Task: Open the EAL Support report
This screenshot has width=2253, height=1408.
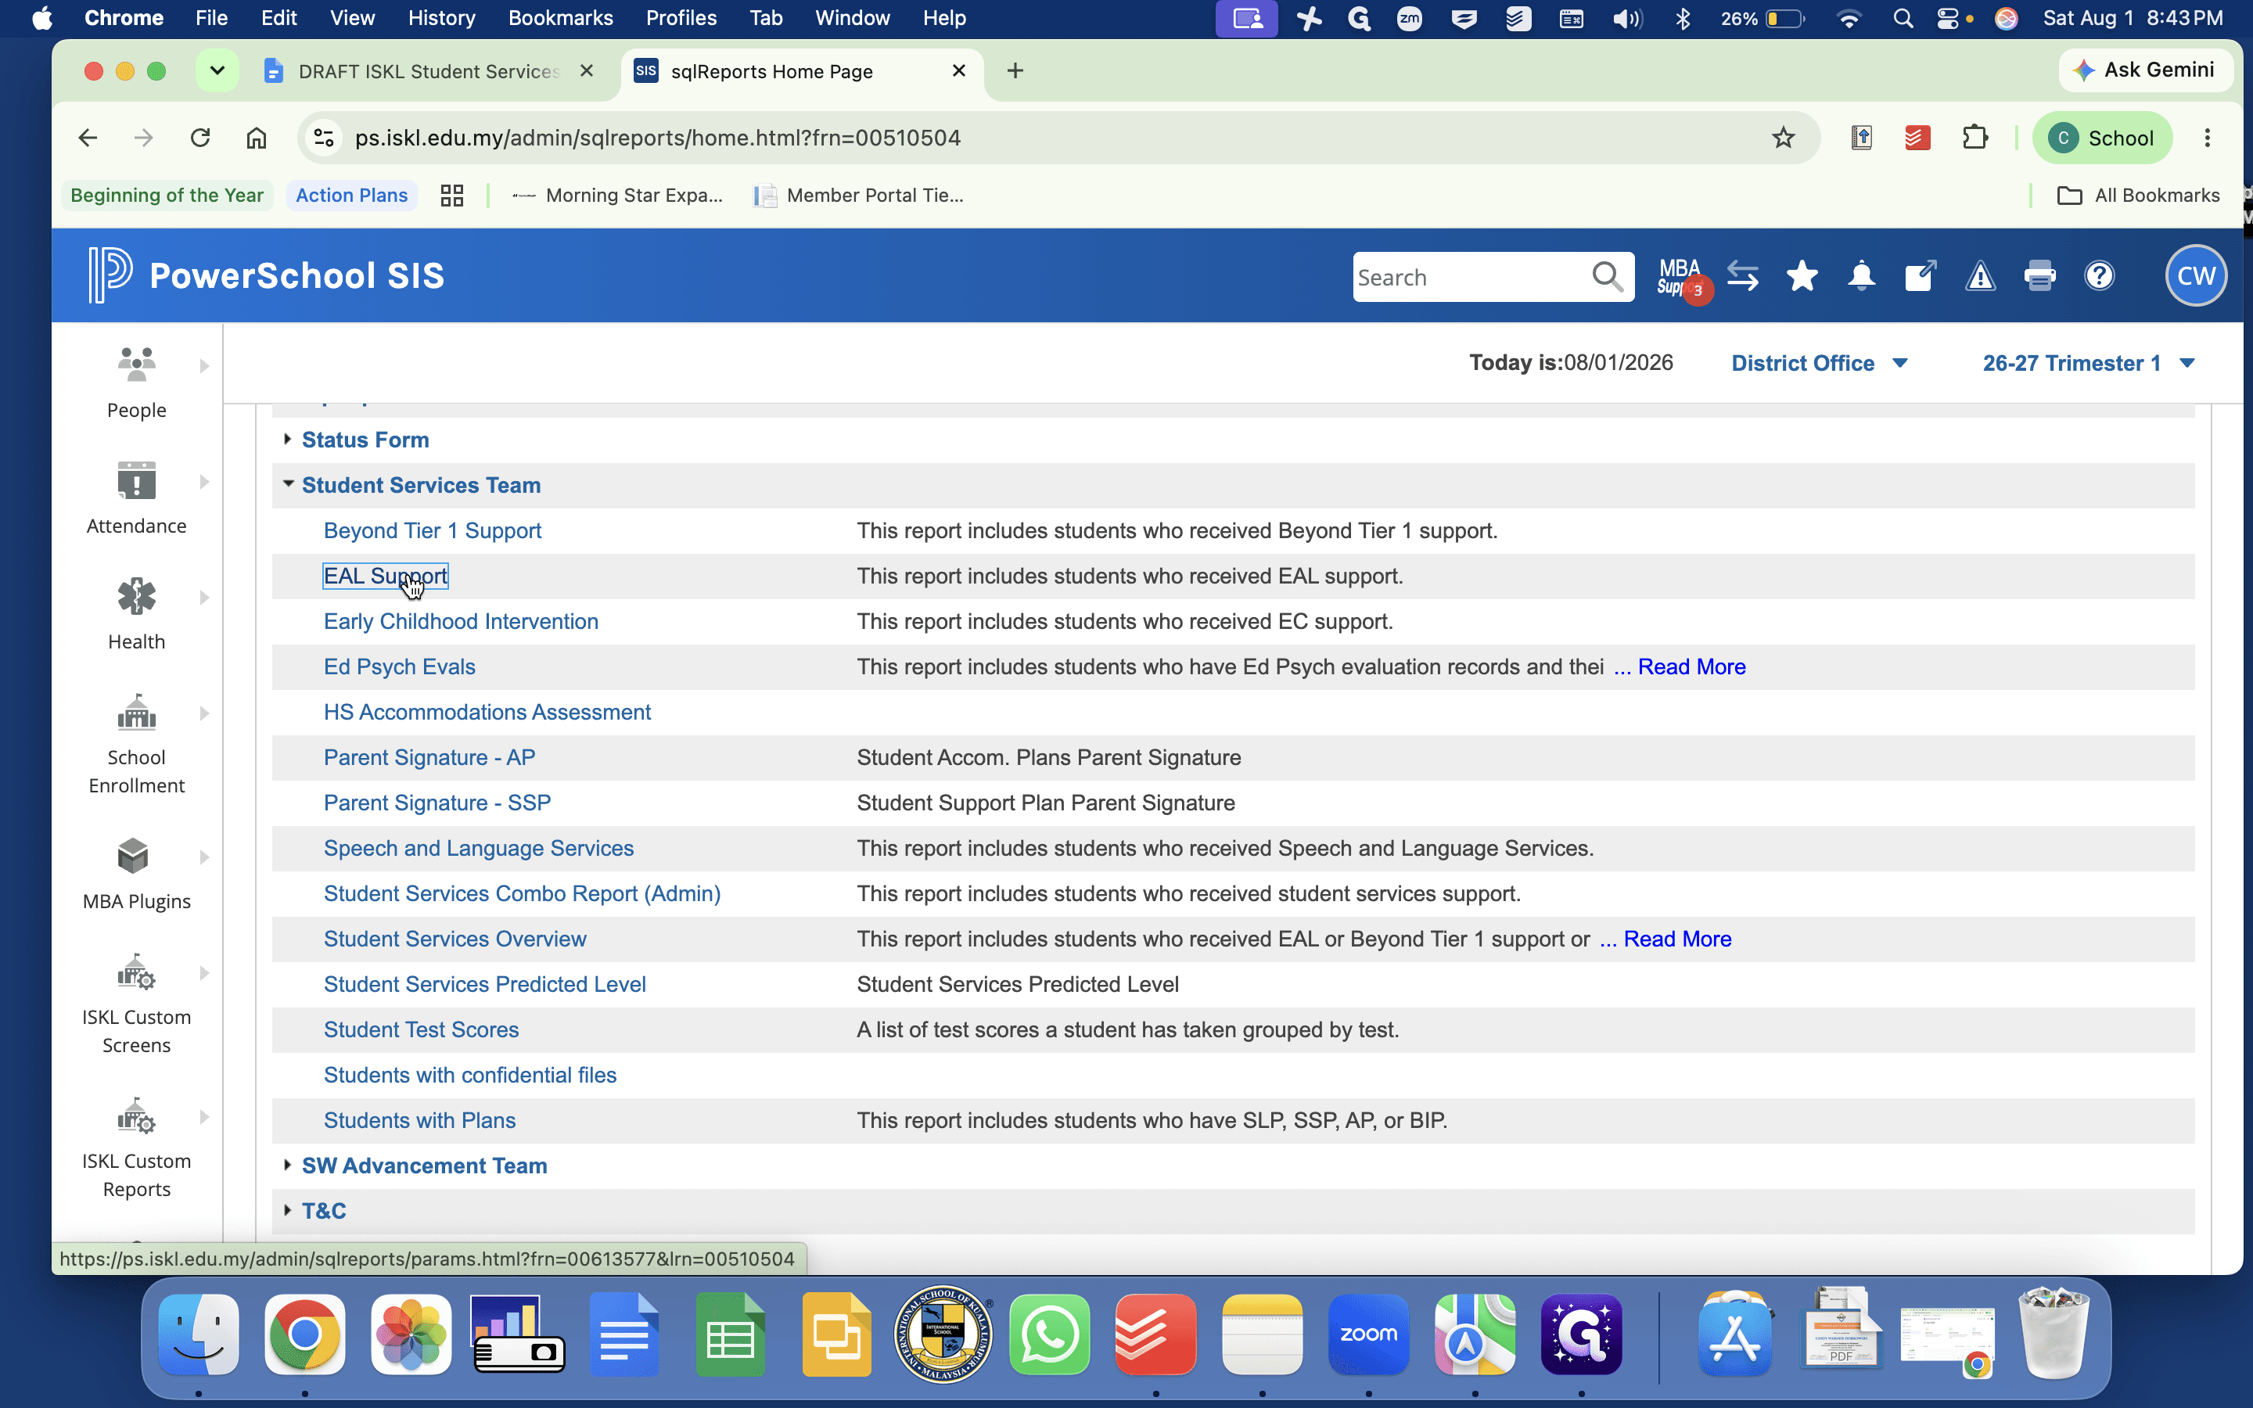Action: 386,576
